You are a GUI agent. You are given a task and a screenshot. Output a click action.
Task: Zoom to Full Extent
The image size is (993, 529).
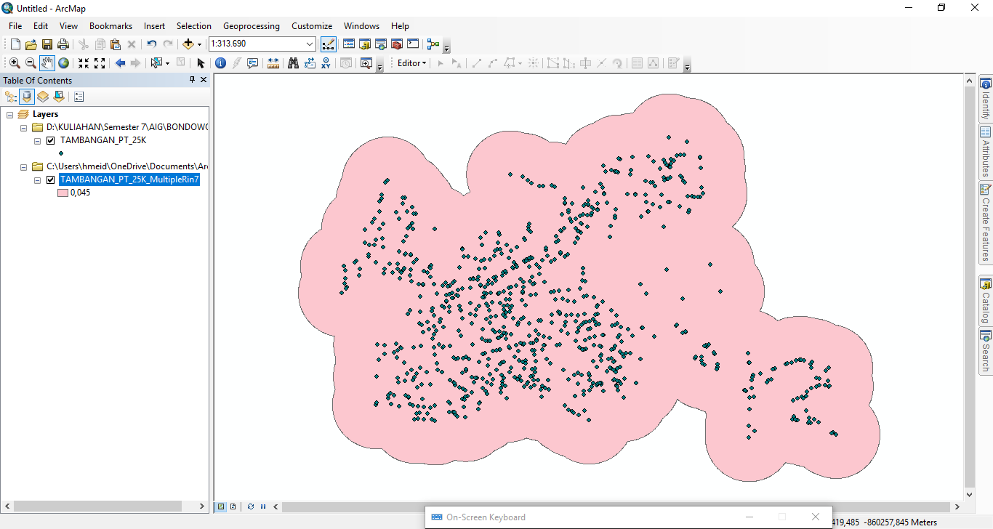(x=63, y=62)
